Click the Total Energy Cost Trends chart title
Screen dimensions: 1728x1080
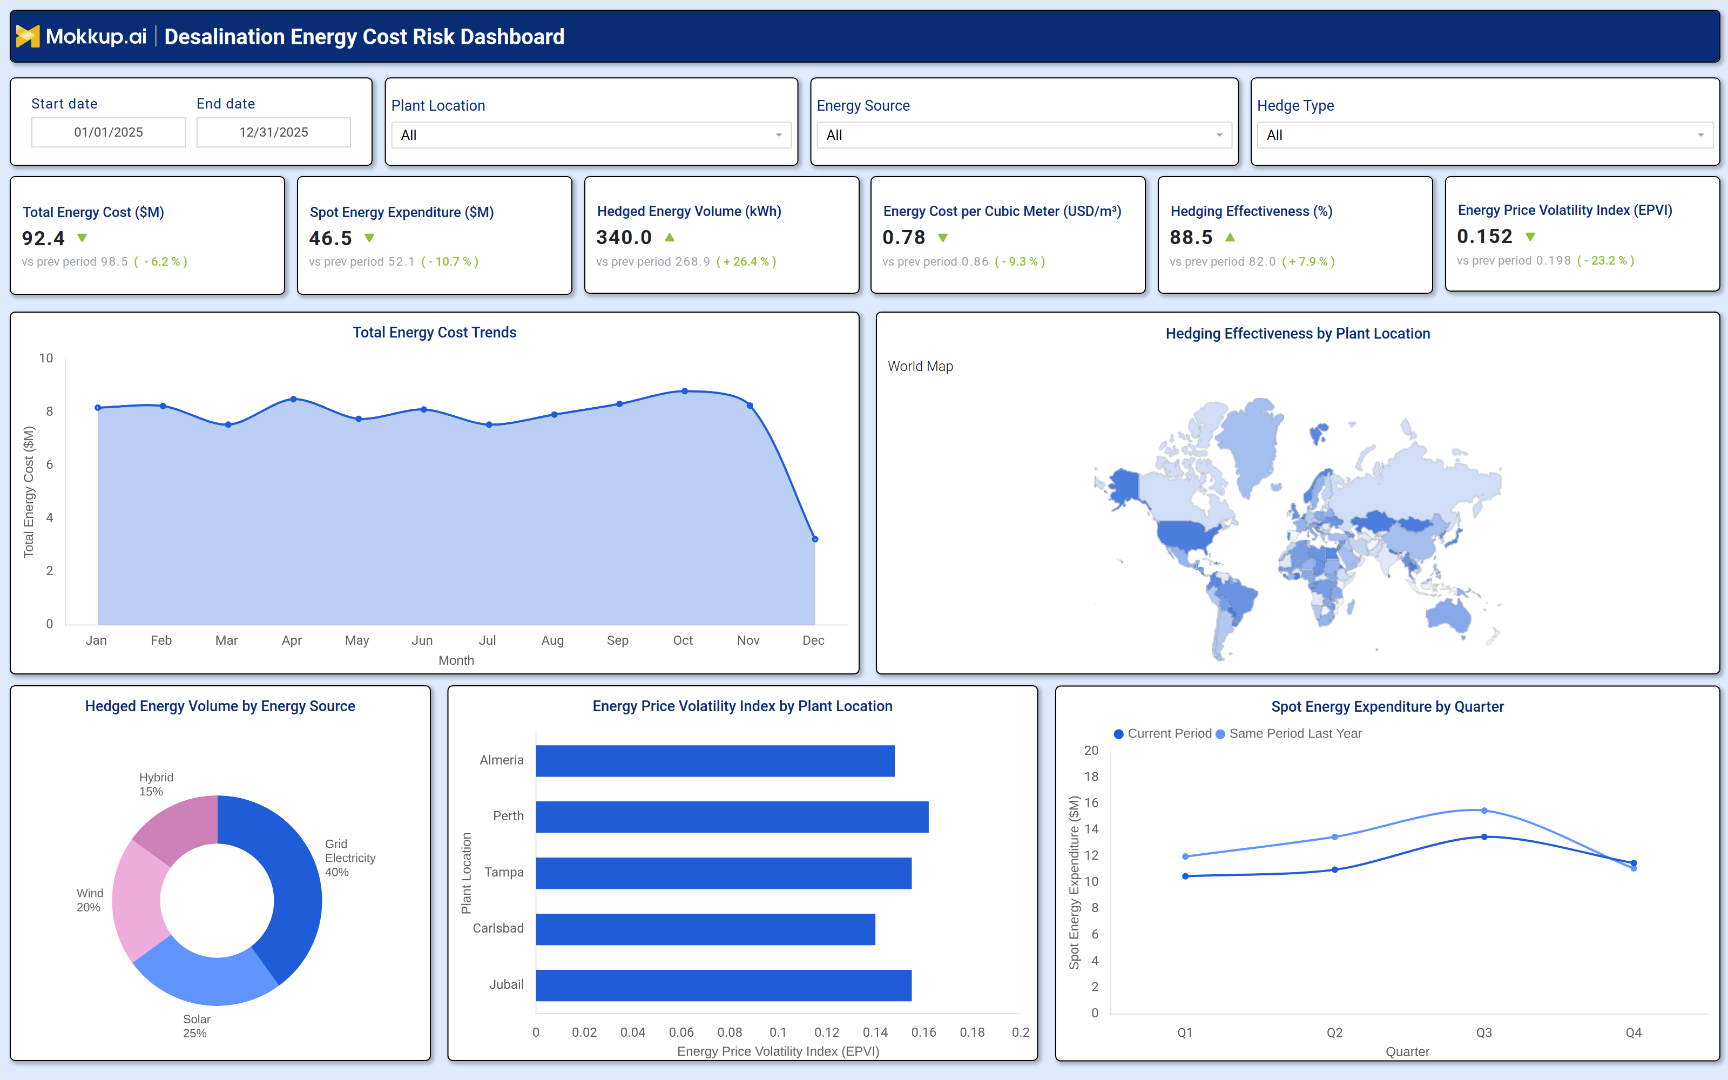pyautogui.click(x=434, y=332)
